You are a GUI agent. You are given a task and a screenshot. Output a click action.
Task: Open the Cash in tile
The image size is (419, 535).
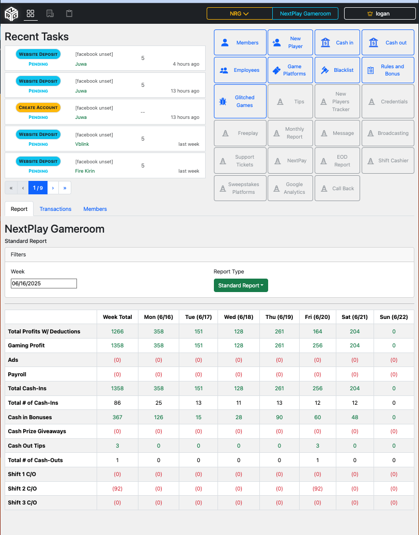point(337,43)
